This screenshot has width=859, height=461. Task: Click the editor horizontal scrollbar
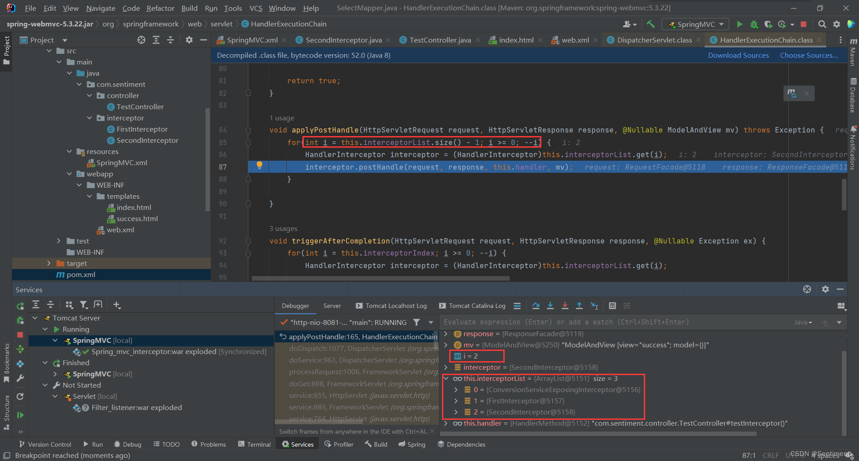tap(380, 278)
